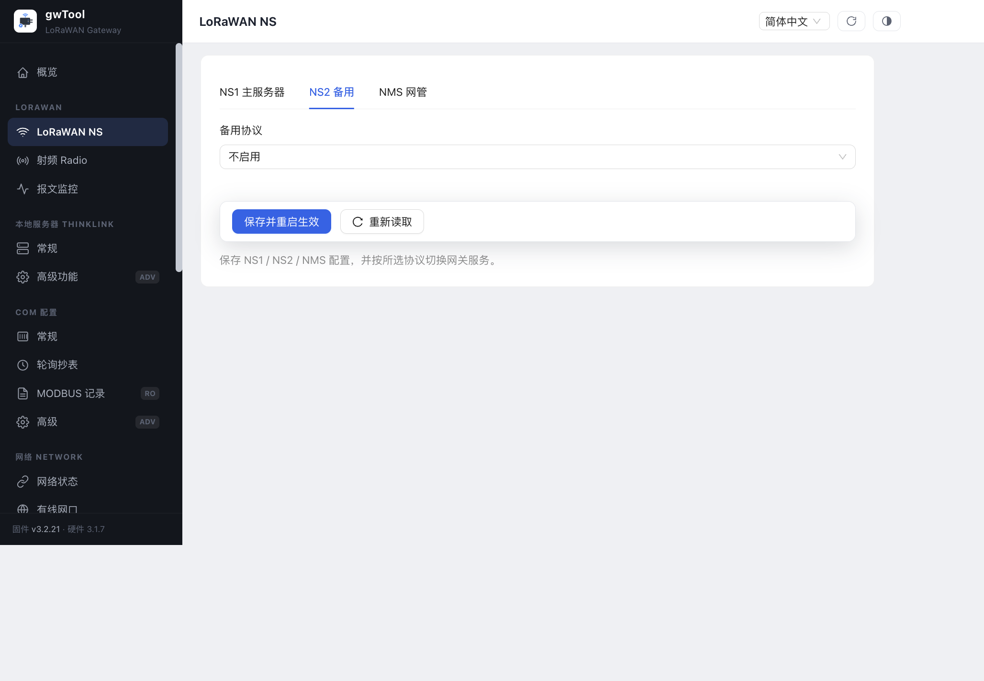984x681 pixels.
Task: Open 报文监控 menu item
Action: 88,189
